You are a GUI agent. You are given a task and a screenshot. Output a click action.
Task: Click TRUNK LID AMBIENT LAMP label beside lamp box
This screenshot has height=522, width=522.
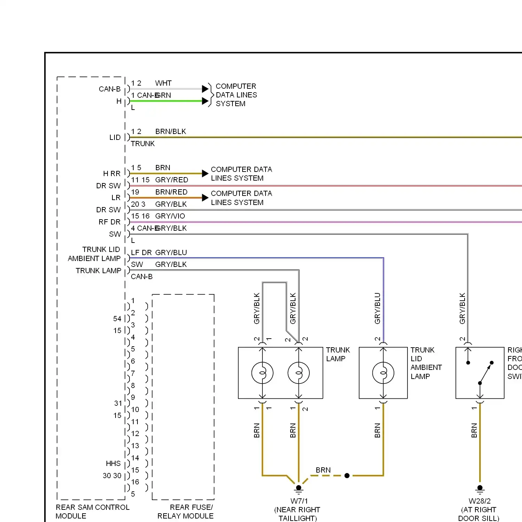pyautogui.click(x=426, y=363)
